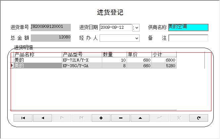Go to next record in navigator
Screen dimensions: 220x139
pyautogui.click(x=62, y=118)
